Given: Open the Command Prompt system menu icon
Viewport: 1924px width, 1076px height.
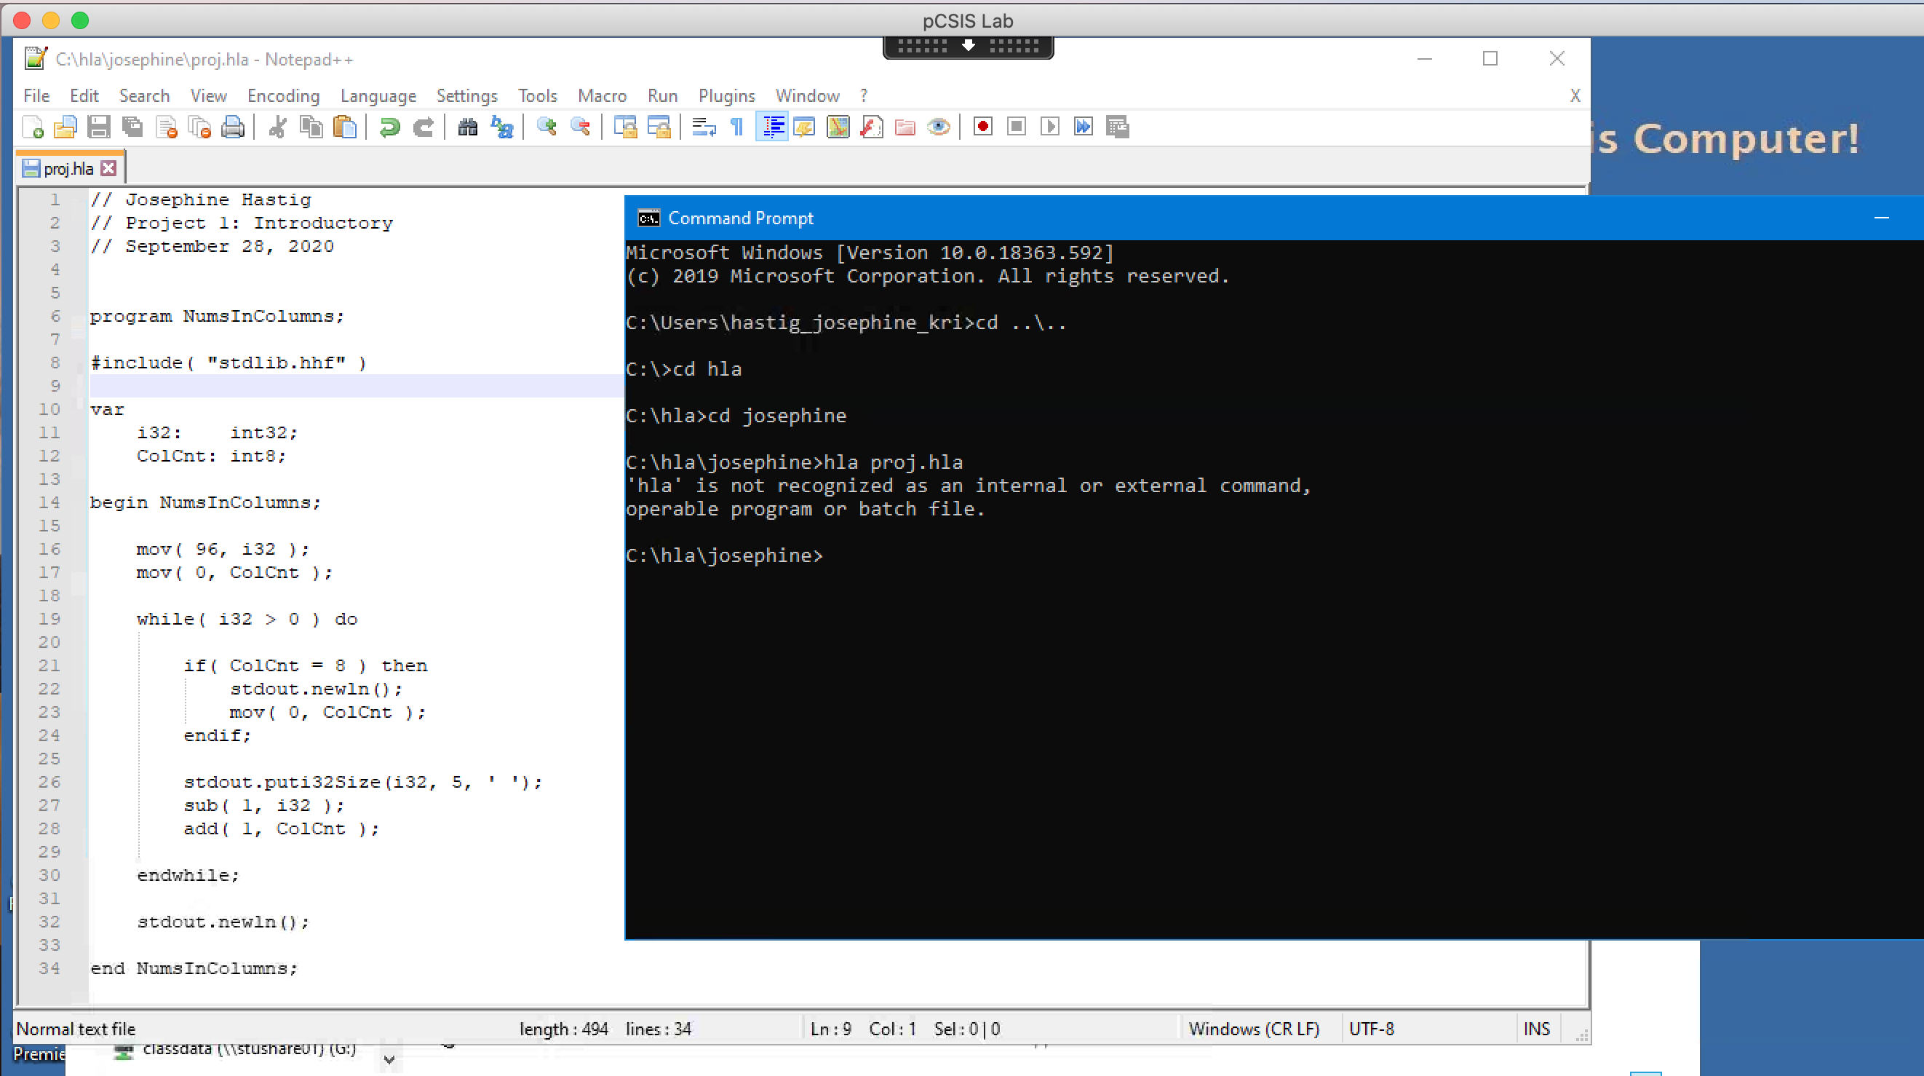Looking at the screenshot, I should coord(648,218).
